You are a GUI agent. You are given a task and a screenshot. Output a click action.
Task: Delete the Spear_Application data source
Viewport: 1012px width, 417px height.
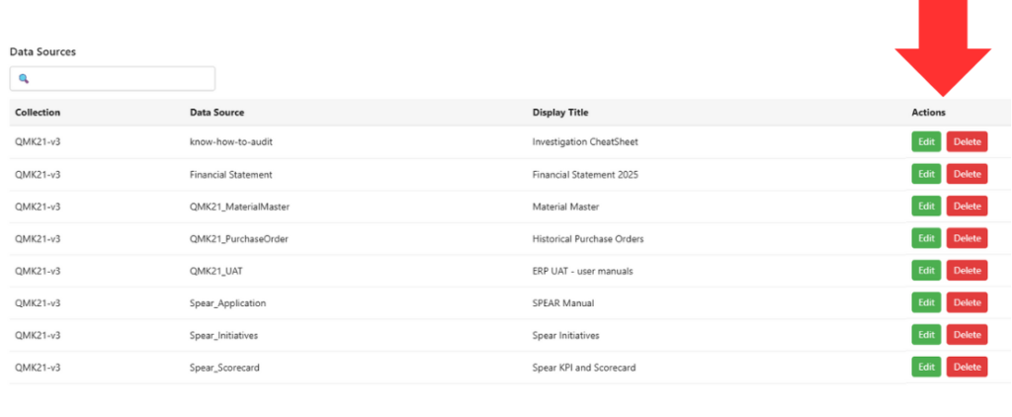tap(967, 302)
